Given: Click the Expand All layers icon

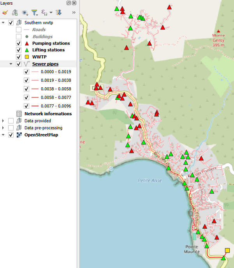Looking at the screenshot, I should [x=59, y=12].
